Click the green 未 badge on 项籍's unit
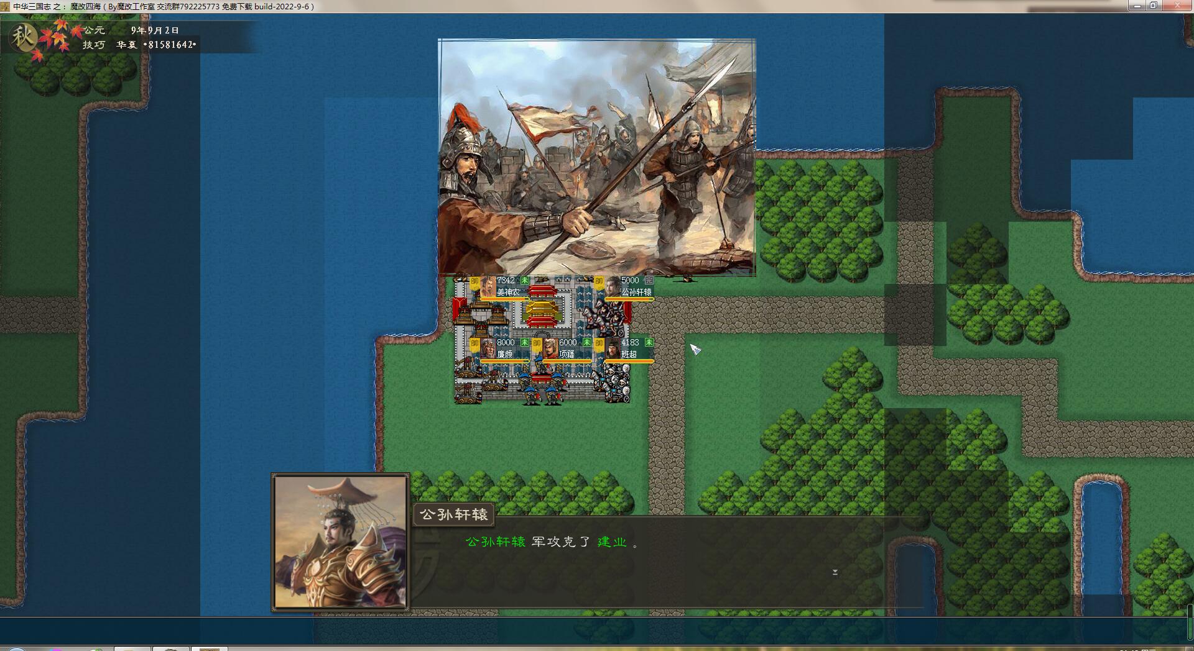 [x=587, y=342]
